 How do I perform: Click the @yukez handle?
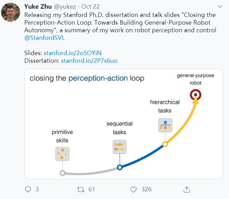click(x=65, y=7)
